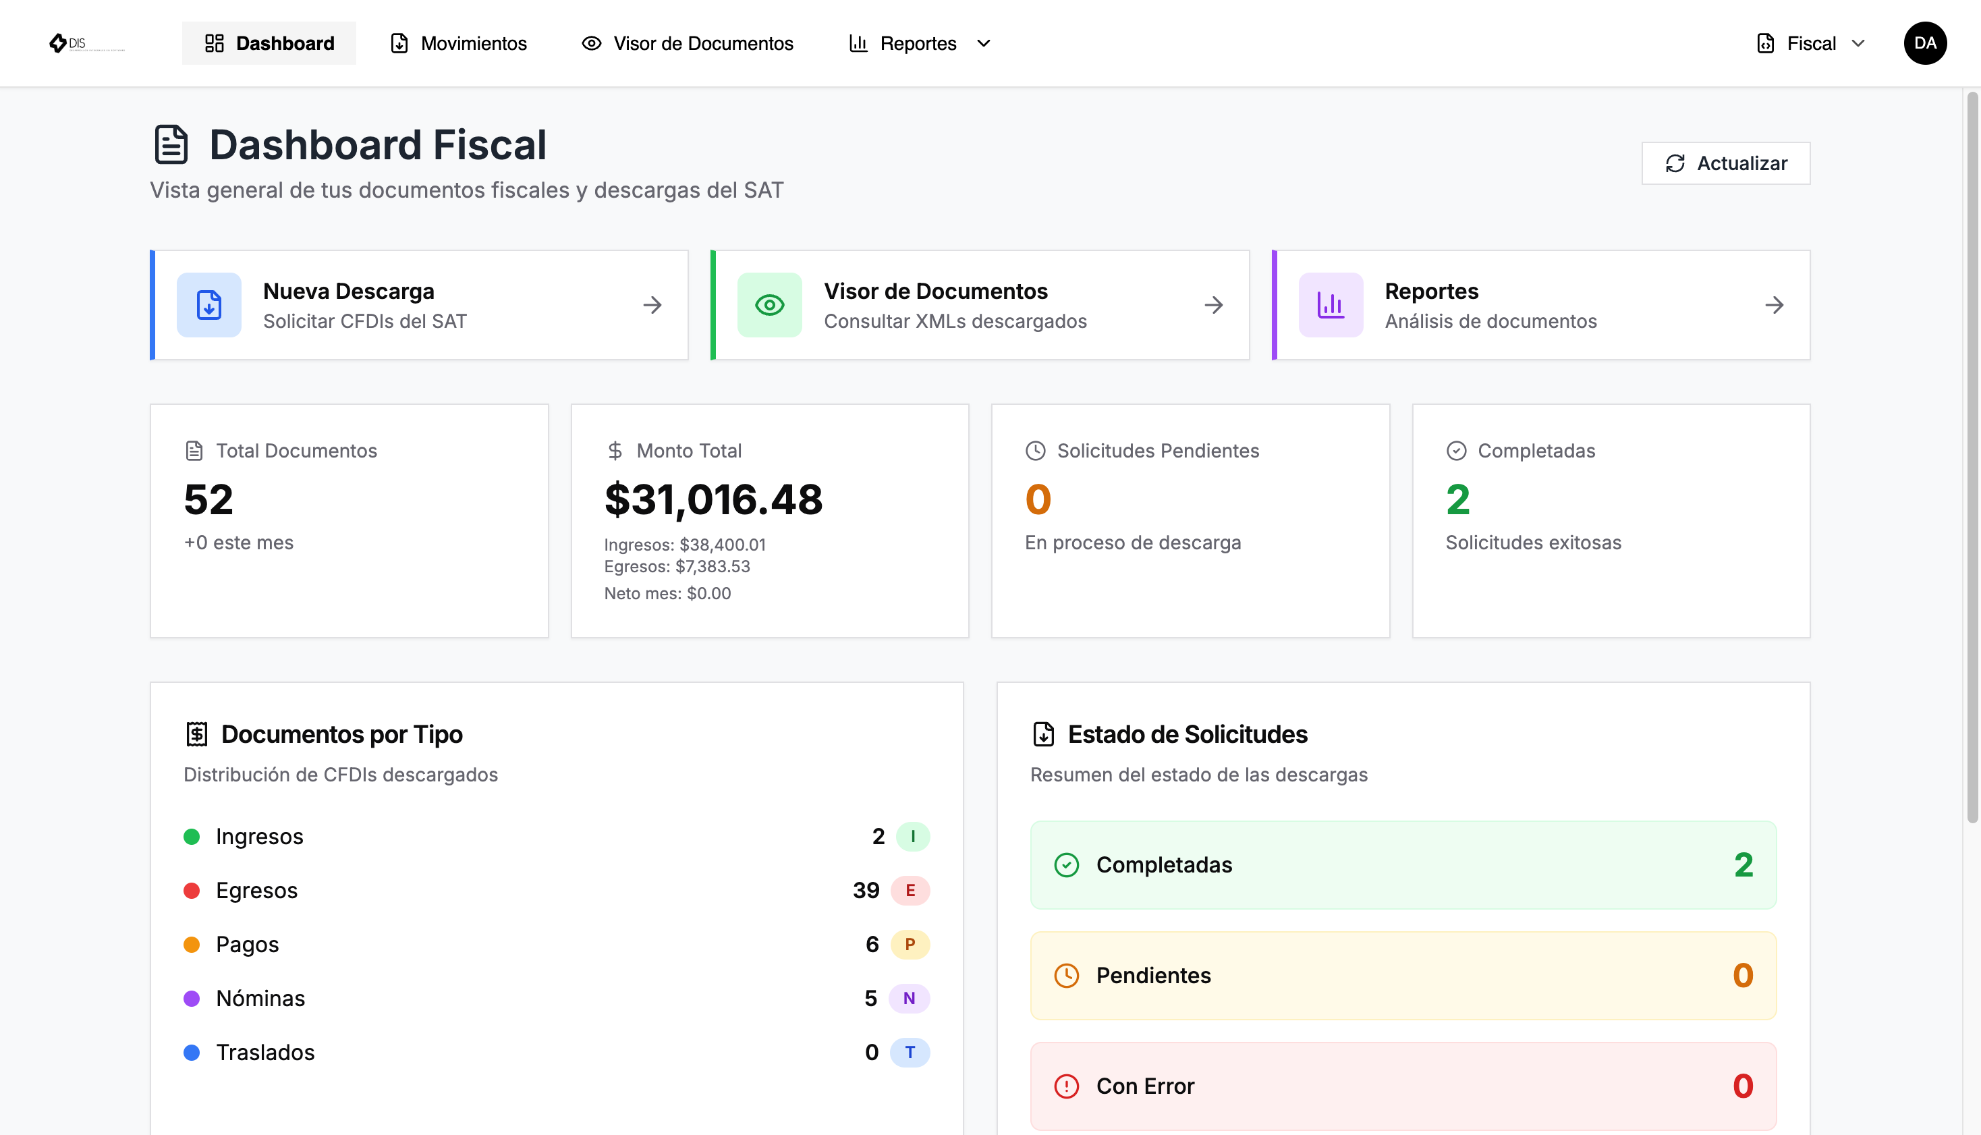Click the Solicitudes exitosas text

1534,543
